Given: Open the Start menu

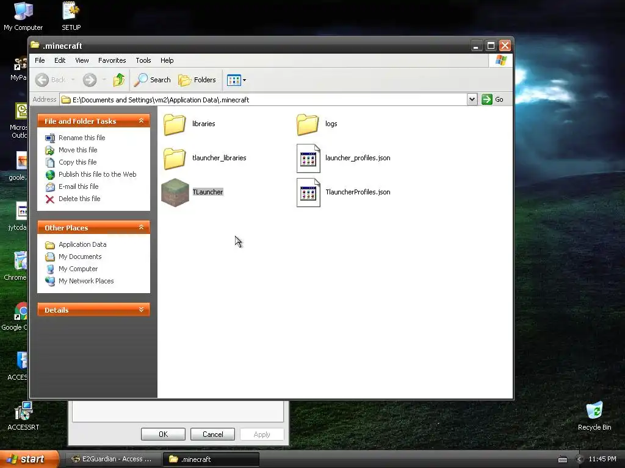Looking at the screenshot, I should pyautogui.click(x=29, y=459).
